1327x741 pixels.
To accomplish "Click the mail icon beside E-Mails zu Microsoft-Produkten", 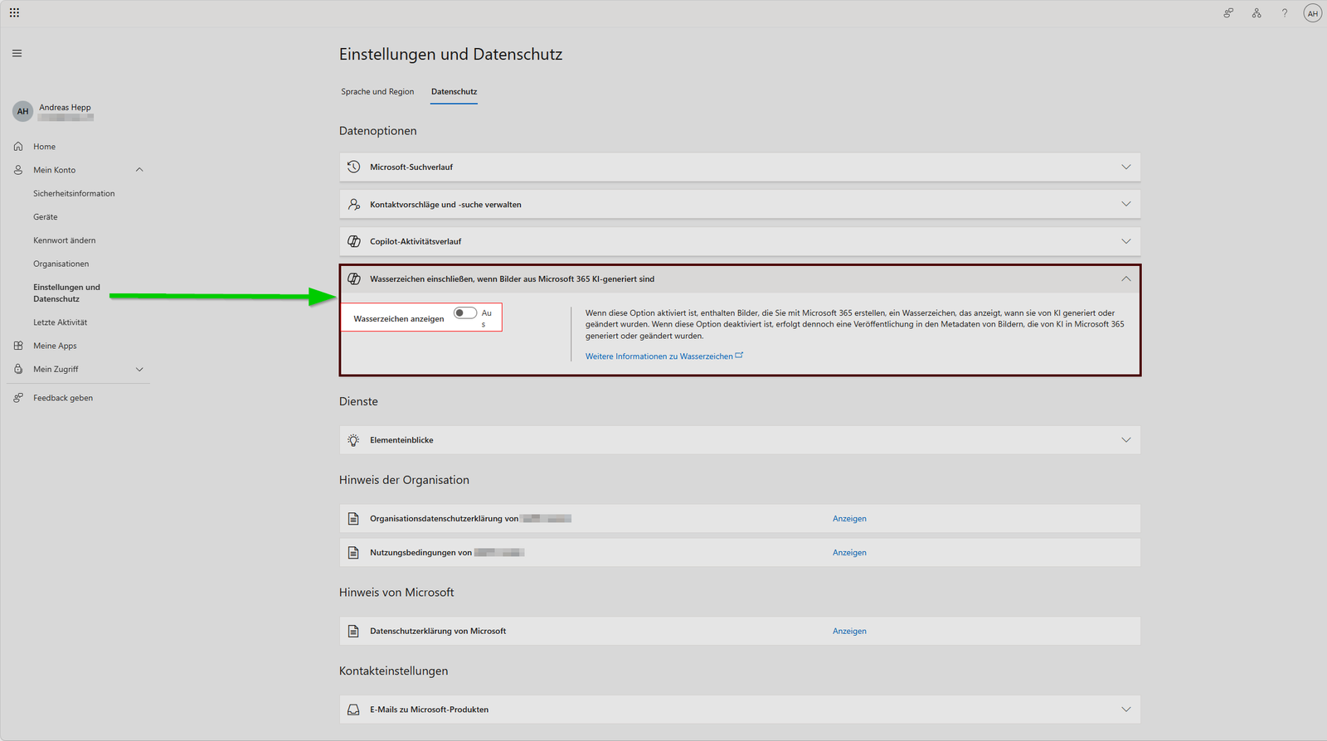I will coord(353,710).
